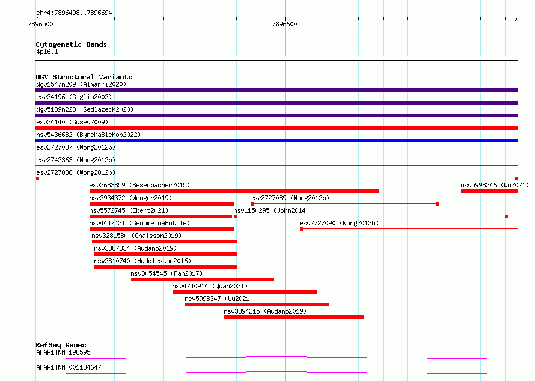Click the esv34196 (Giglio2002) variant label
Viewport: 535px width, 381px height.
click(74, 97)
